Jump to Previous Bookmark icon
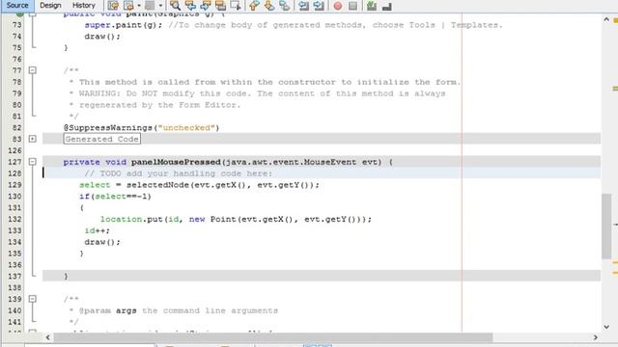Viewport: 618px width, 347px height. (254, 6)
